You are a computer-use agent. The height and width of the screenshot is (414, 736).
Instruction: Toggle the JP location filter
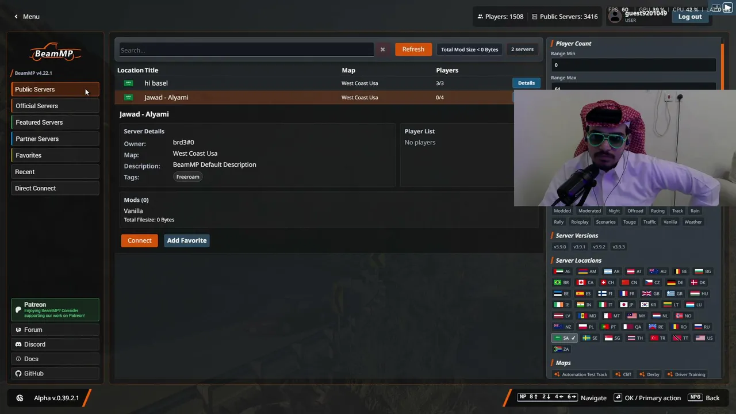click(x=627, y=305)
